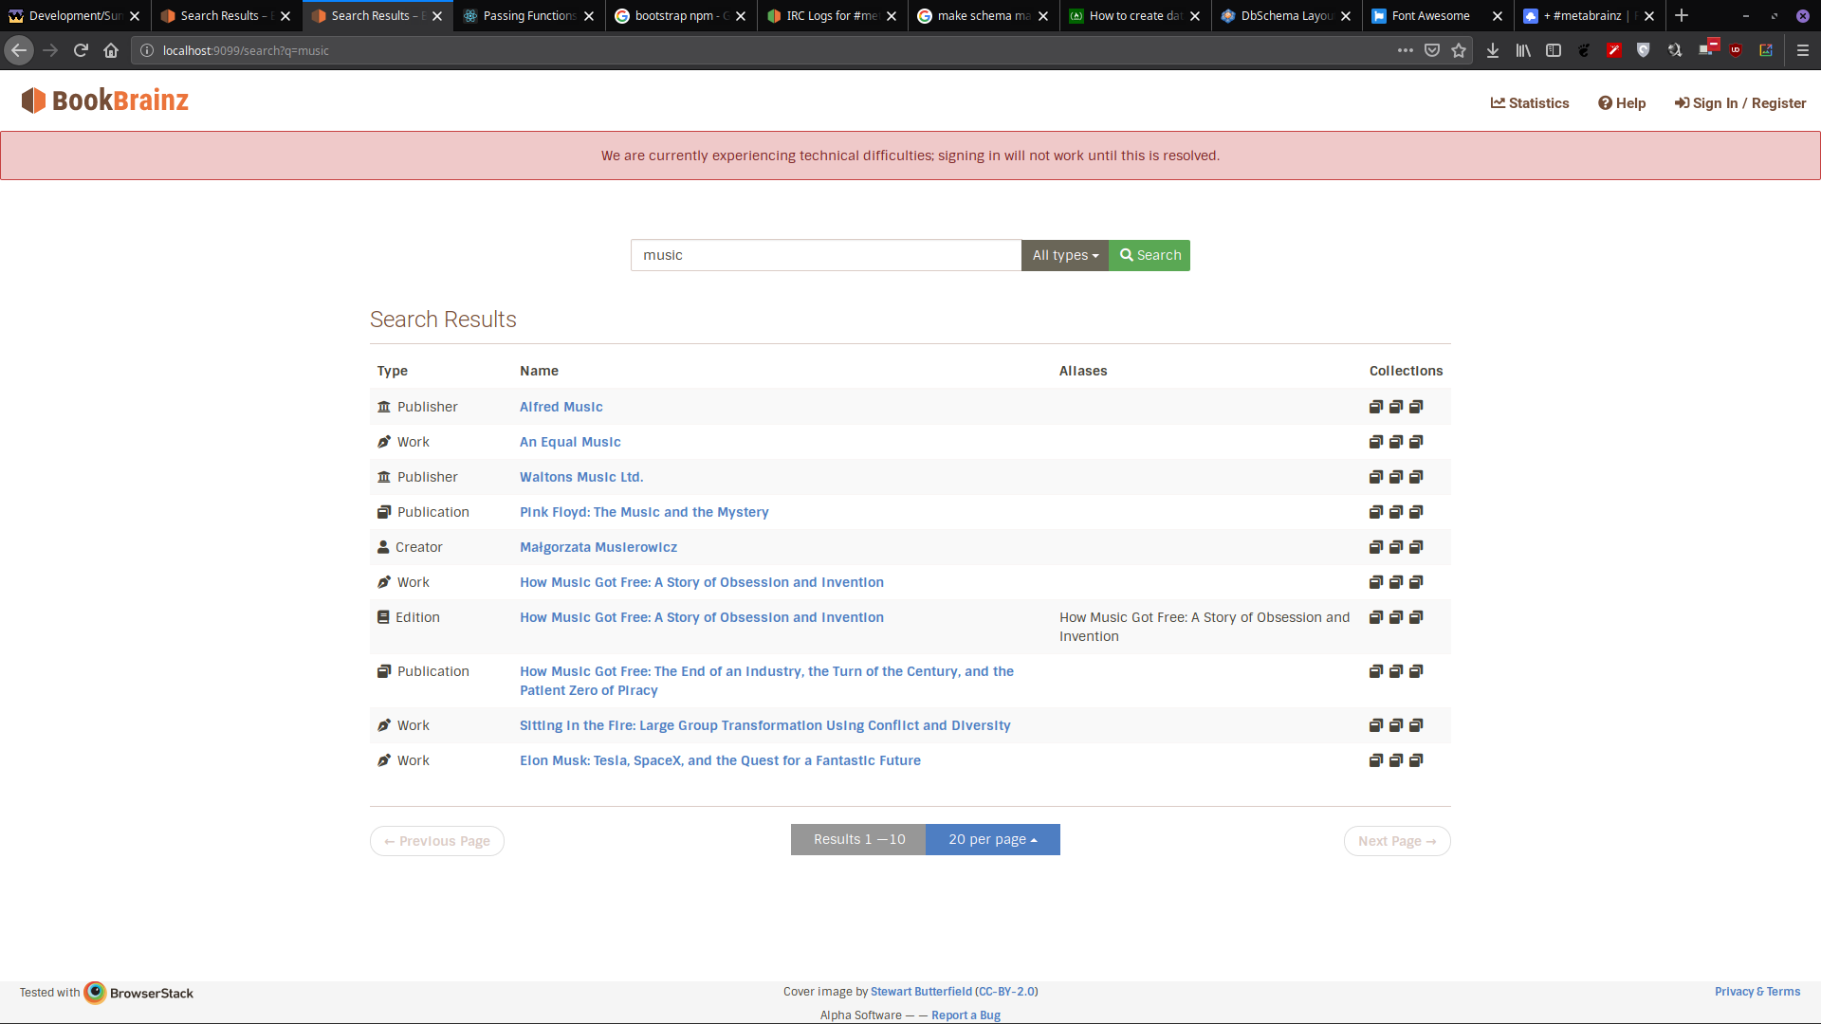Close the Font Awesome tab
Viewport: 1821px width, 1024px height.
1498,16
